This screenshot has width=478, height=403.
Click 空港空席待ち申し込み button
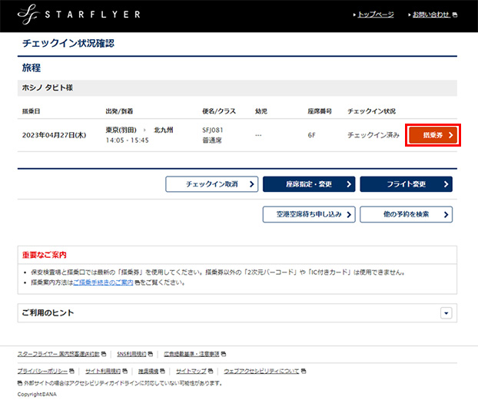pyautogui.click(x=308, y=214)
